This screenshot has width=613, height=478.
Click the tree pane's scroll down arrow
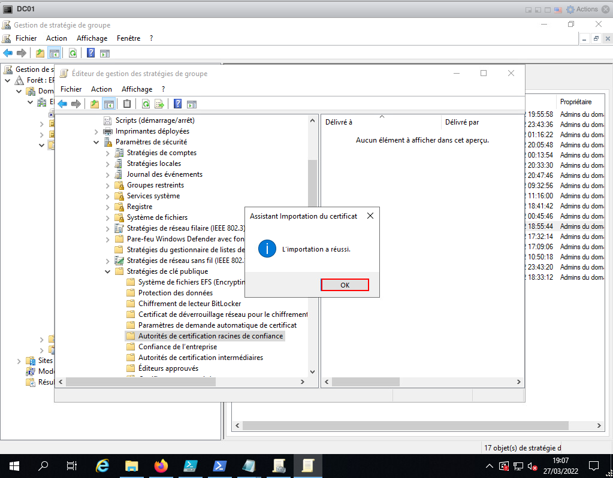point(312,372)
